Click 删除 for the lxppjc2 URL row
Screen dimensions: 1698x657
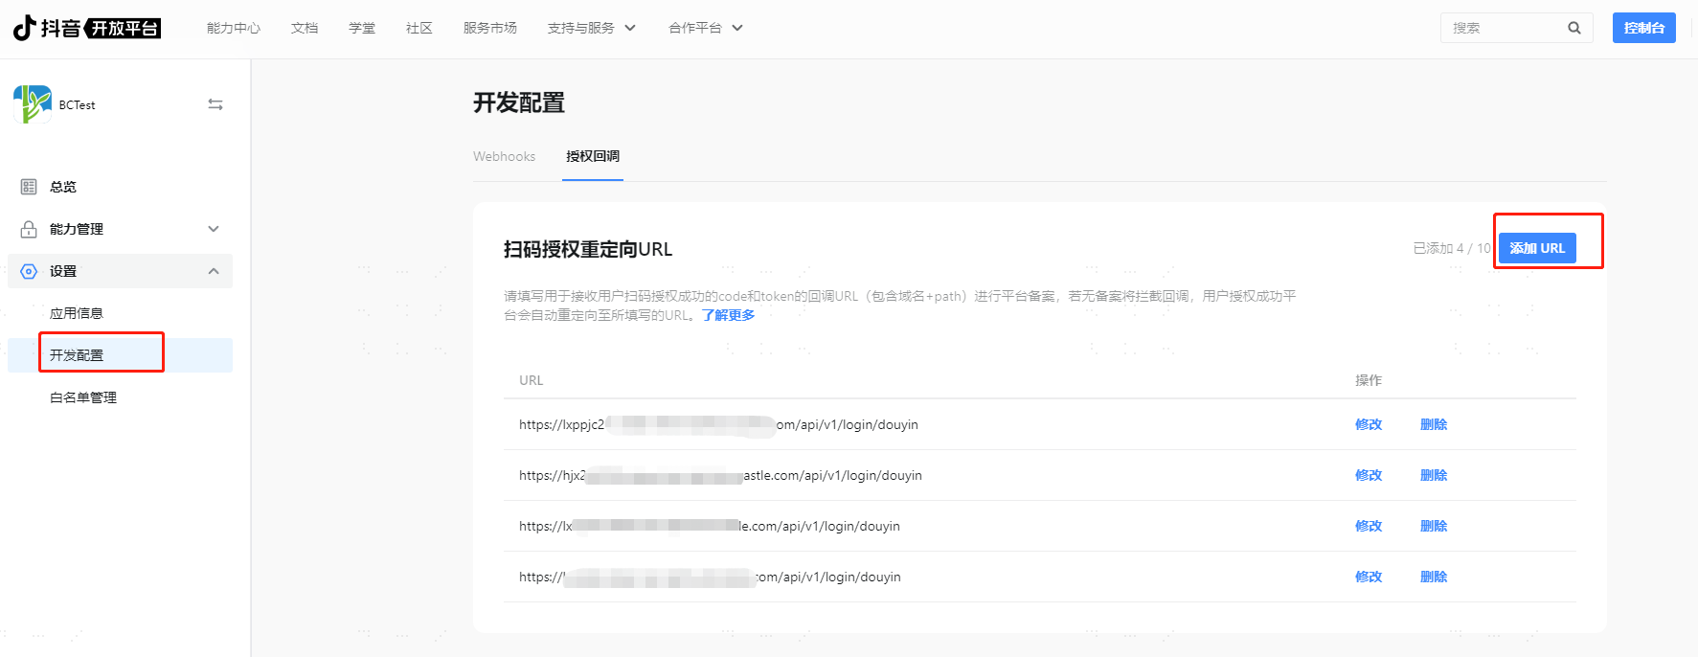[x=1434, y=424]
